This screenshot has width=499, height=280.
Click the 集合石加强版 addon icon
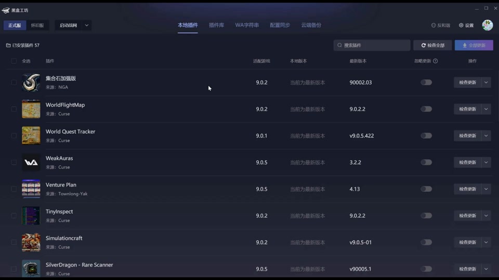coord(31,82)
